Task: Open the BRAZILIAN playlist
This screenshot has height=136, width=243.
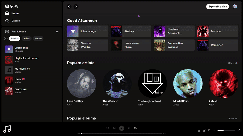Action: click(x=32, y=91)
